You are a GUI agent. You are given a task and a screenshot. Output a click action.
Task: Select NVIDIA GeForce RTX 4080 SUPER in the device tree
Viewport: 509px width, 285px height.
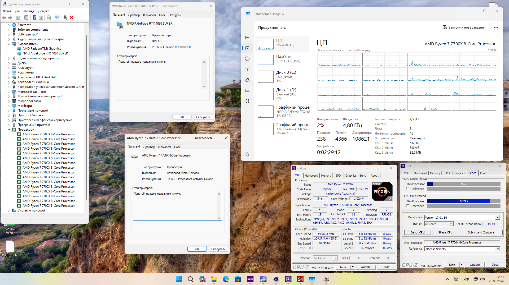point(45,53)
